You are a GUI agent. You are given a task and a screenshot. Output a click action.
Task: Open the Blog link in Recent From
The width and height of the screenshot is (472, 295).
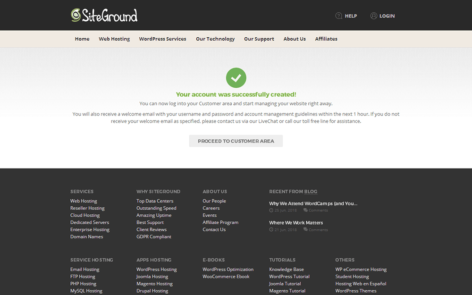point(311,192)
